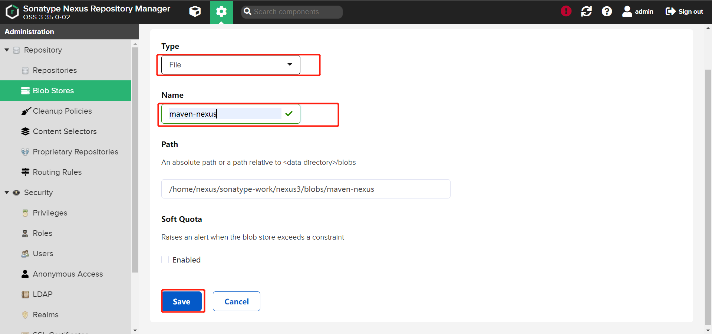Click the Proprietary Repositories icon
Viewport: 712px width, 334px height.
point(25,152)
